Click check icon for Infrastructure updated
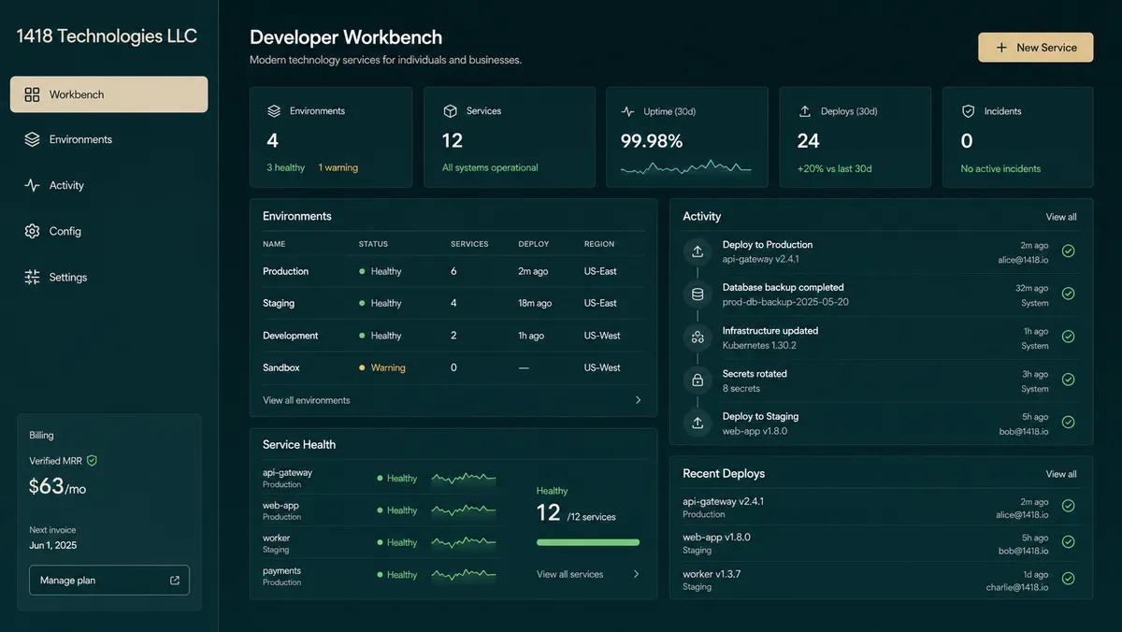Image resolution: width=1122 pixels, height=632 pixels. [1068, 337]
